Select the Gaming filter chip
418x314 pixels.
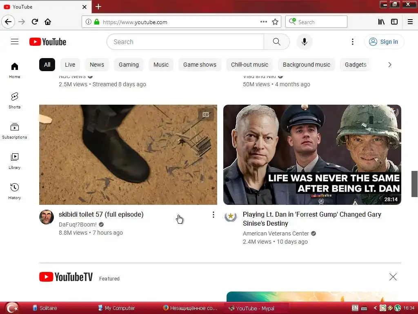coord(129,65)
